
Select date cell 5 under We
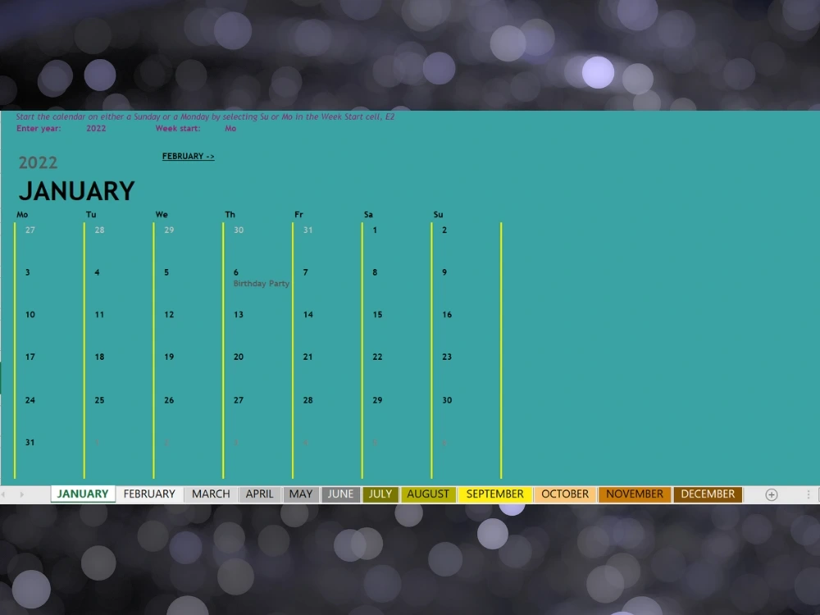tap(166, 272)
